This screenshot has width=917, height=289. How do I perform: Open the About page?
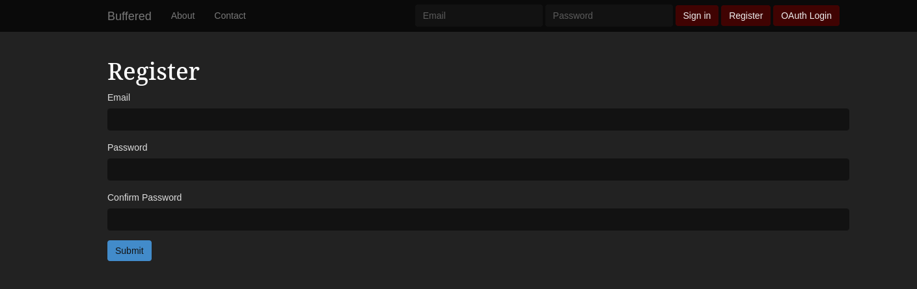183,16
